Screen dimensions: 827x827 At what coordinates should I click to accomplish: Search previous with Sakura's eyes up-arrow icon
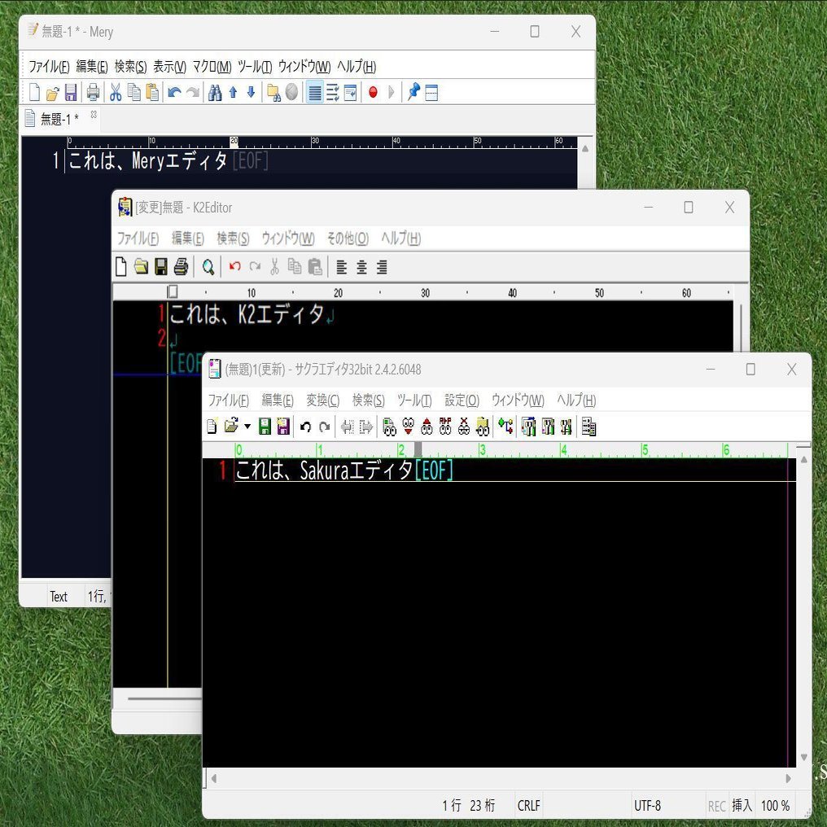pos(427,427)
